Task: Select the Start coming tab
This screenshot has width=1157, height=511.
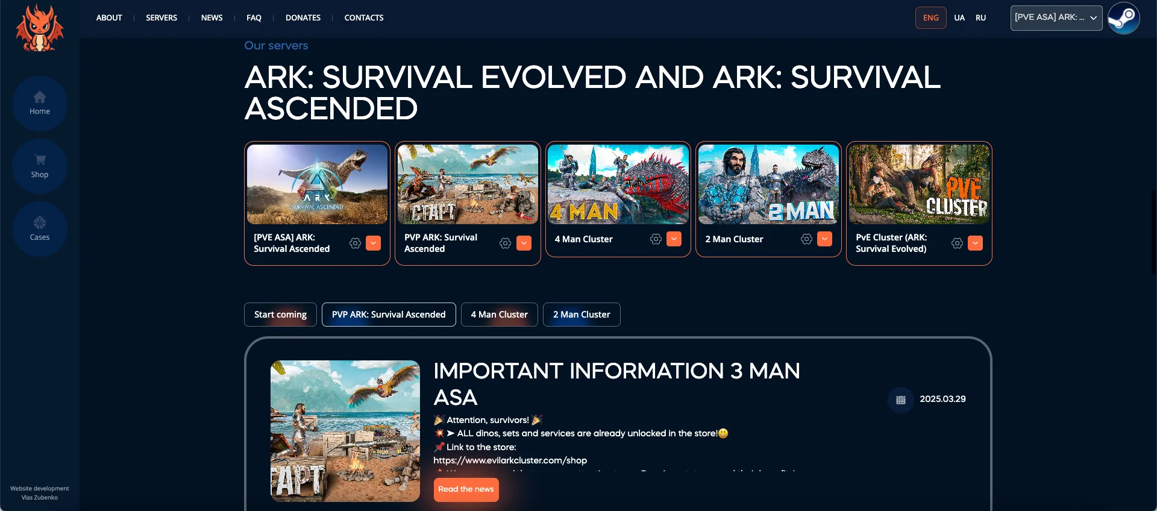Action: coord(280,315)
